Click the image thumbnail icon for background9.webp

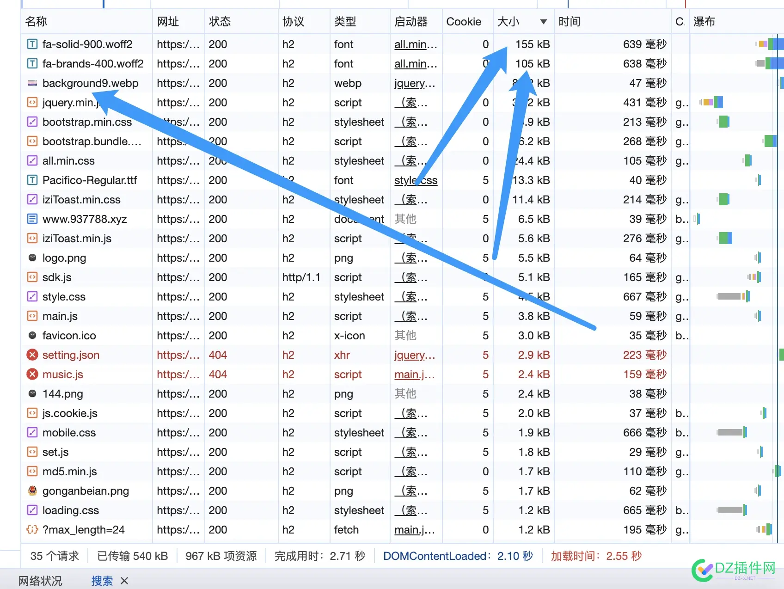coord(32,83)
